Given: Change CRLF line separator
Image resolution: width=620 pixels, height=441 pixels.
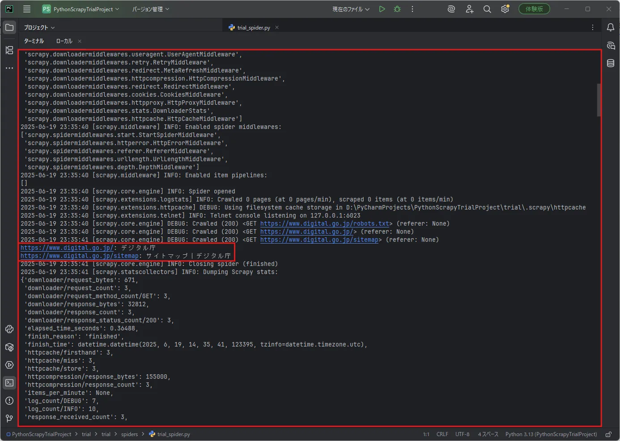Looking at the screenshot, I should (x=442, y=434).
